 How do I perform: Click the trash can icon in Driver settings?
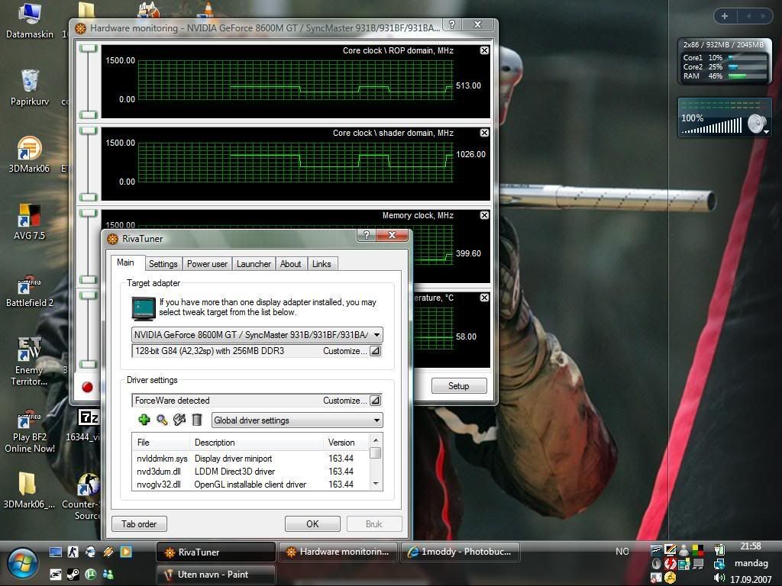[x=197, y=420]
